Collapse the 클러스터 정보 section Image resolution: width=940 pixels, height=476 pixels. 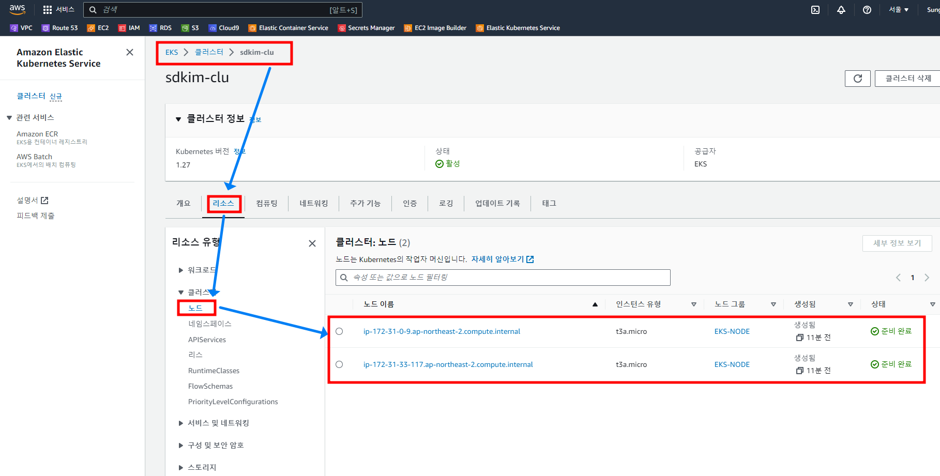(178, 119)
